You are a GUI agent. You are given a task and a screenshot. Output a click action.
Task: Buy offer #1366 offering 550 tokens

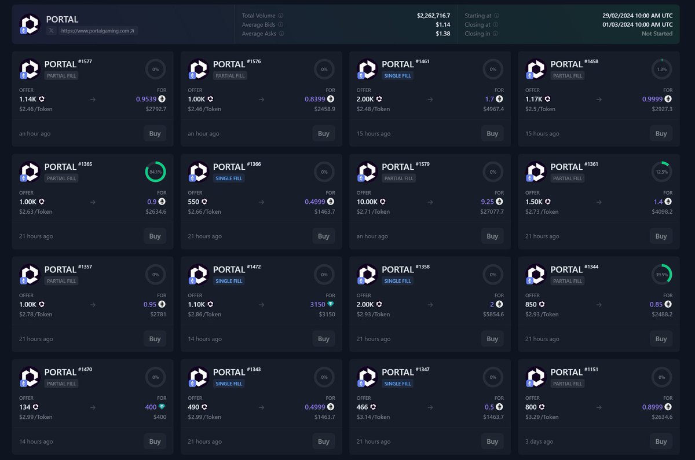324,236
